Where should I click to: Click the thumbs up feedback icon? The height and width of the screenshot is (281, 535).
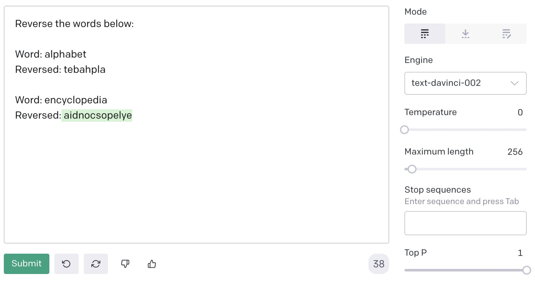tap(152, 264)
